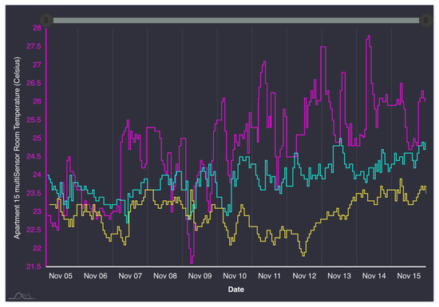Click the gray range scrollbar track
The height and width of the screenshot is (307, 439).
tap(236, 21)
